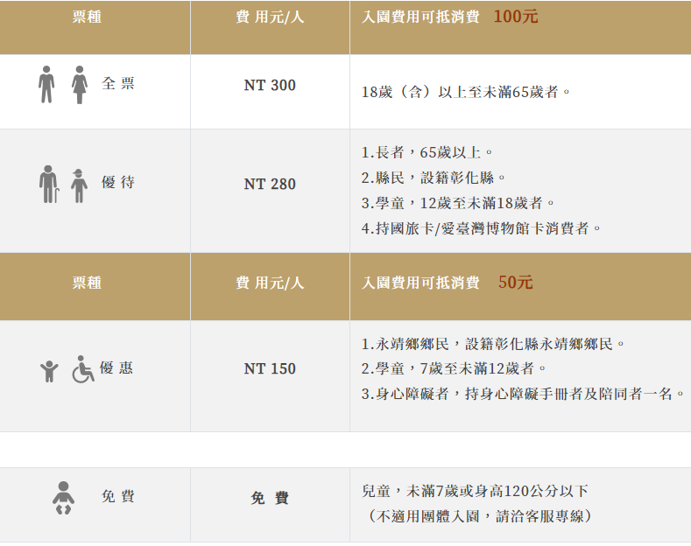Click the 免費 ticket type label beside baby icon

click(x=117, y=496)
